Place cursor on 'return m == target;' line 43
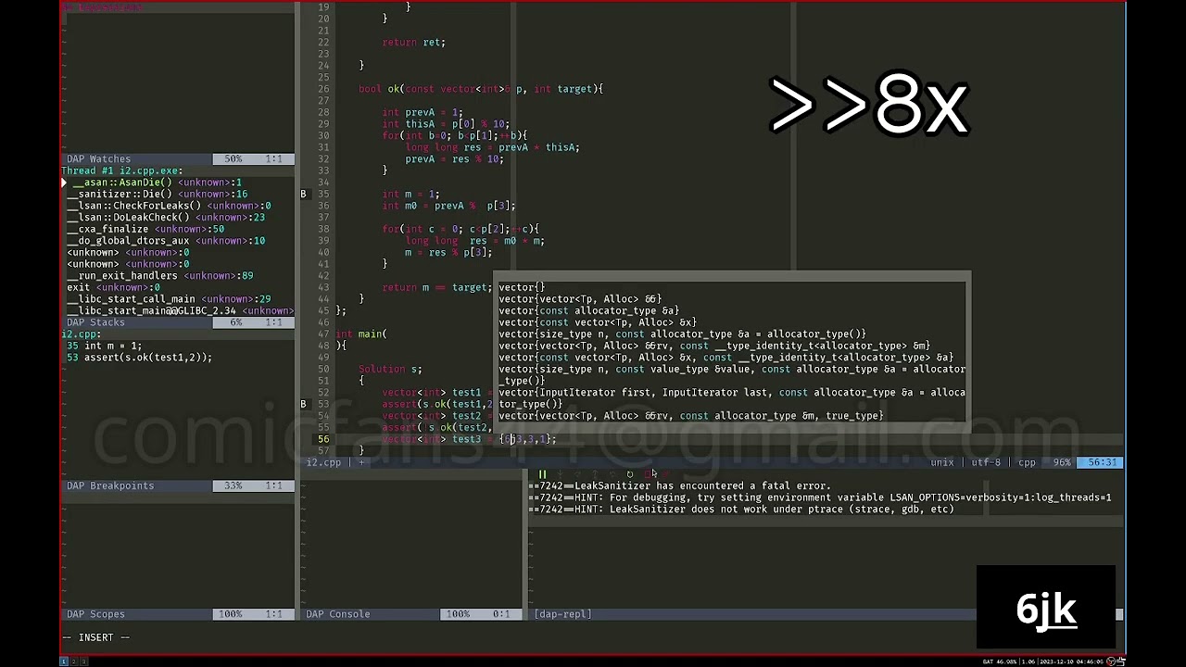1186x667 pixels. (436, 287)
